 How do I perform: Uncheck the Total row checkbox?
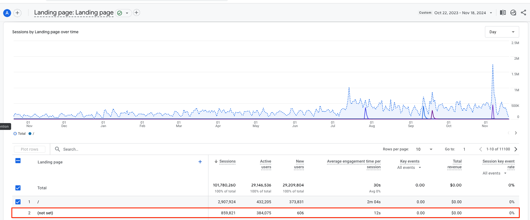click(18, 188)
